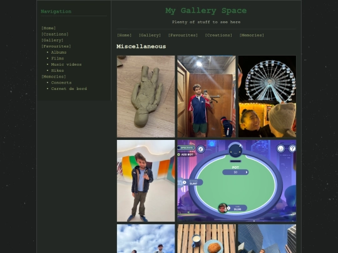Open the cloudy sky photo thumbnail
The image size is (338, 253).
click(146, 239)
